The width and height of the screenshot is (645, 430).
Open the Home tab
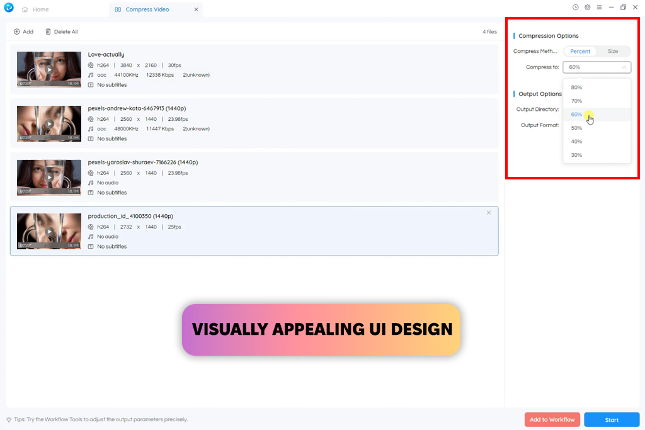tap(35, 9)
